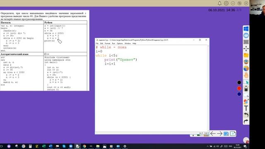Click the add new page icon
This screenshot has width=265, height=149.
(226, 134)
